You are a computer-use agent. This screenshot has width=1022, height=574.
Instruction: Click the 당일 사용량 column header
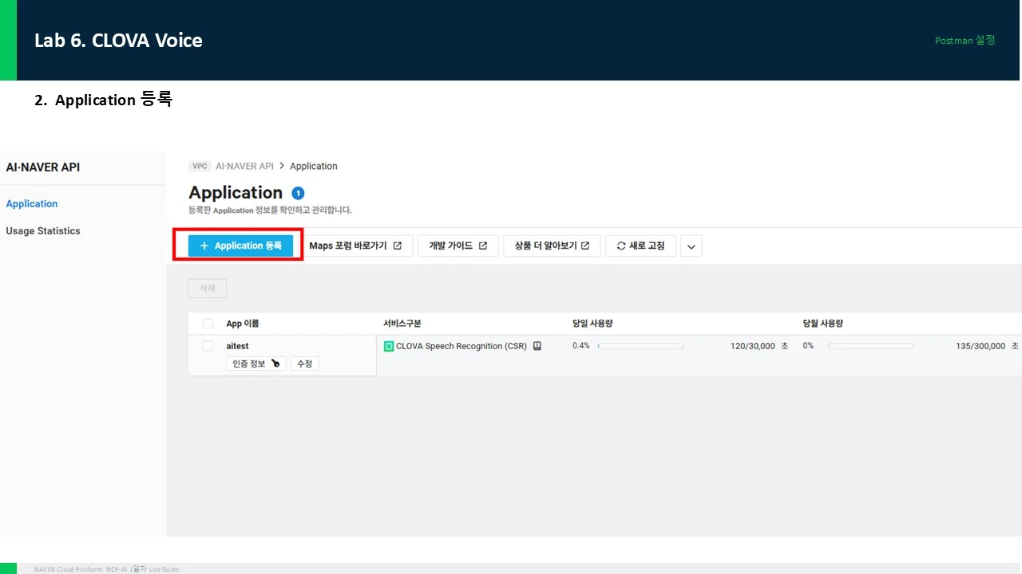(592, 324)
